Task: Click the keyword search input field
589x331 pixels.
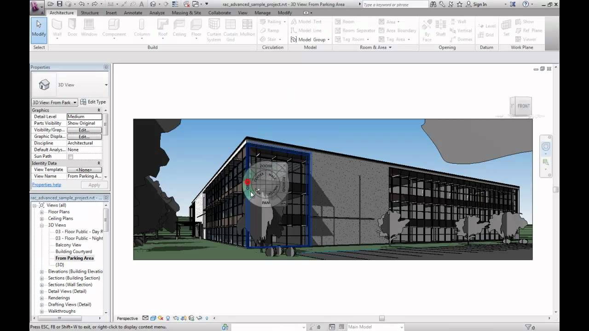Action: (395, 4)
